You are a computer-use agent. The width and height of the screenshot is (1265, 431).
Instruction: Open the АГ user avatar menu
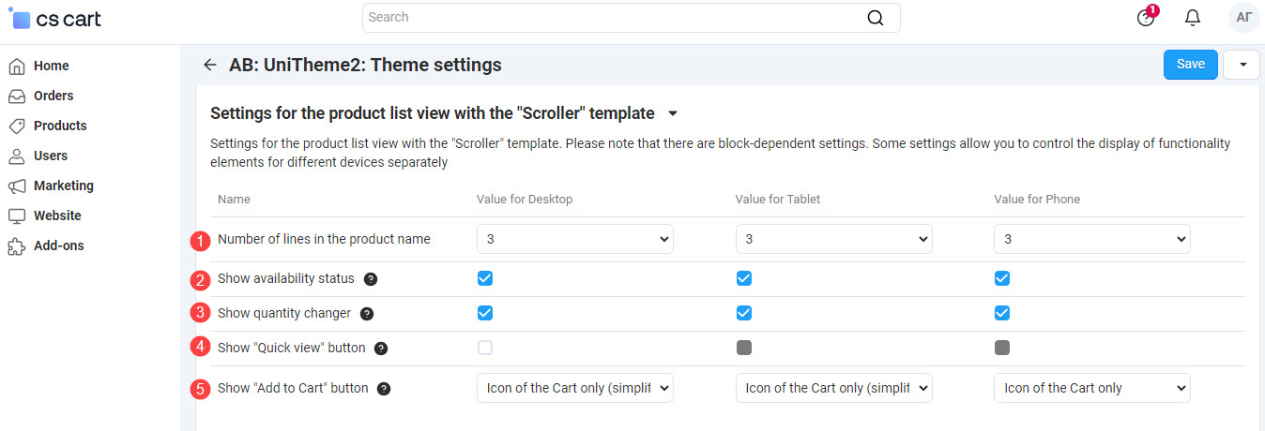(1243, 17)
